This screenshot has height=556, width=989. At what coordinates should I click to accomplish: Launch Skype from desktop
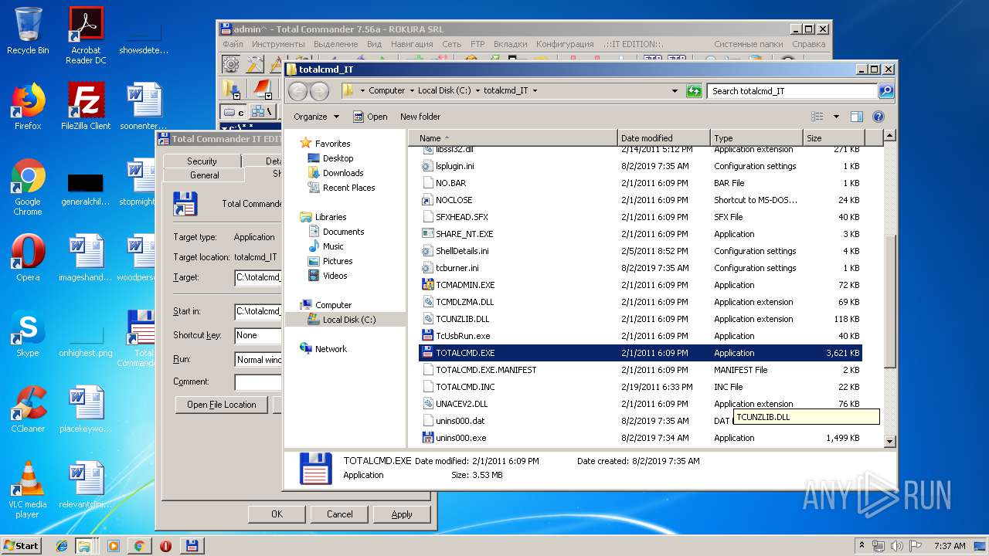(28, 334)
